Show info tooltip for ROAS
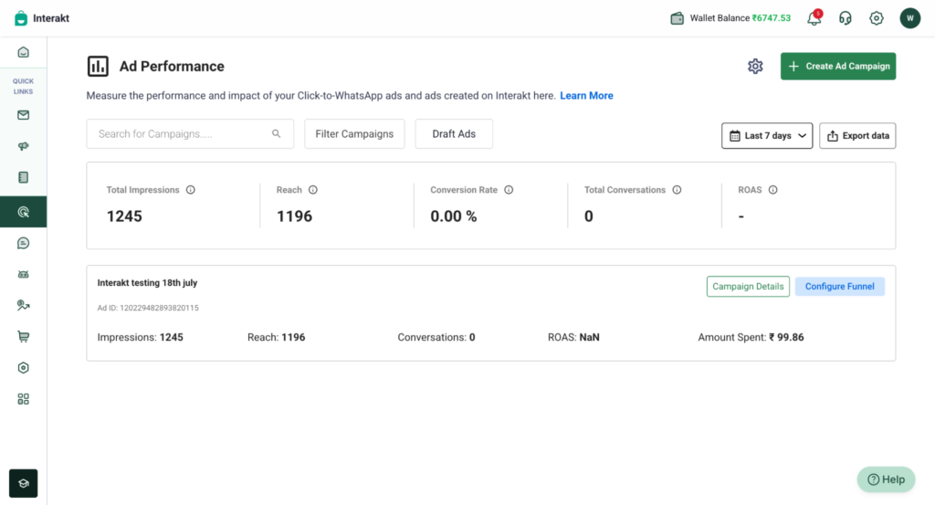Viewport: 935px width, 505px height. 772,190
